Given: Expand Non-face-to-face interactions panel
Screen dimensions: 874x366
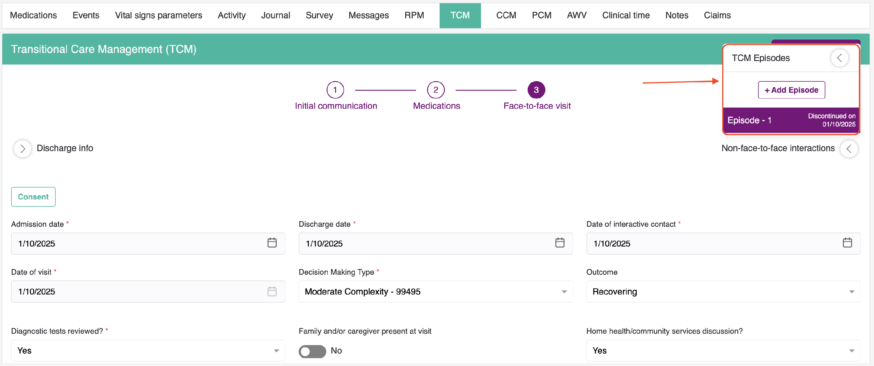Looking at the screenshot, I should click(x=849, y=148).
